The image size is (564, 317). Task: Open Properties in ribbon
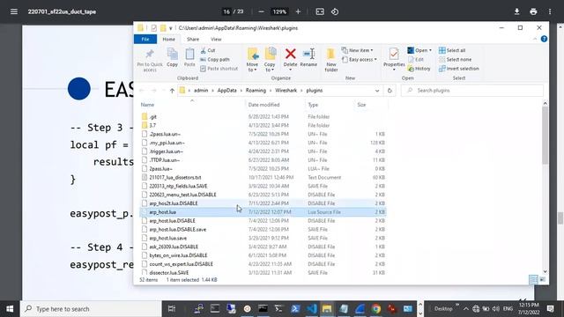click(394, 58)
